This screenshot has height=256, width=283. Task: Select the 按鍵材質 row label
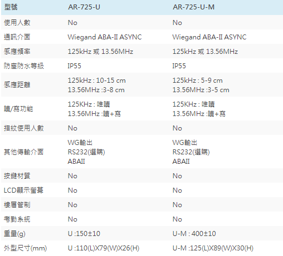pyautogui.click(x=17, y=176)
